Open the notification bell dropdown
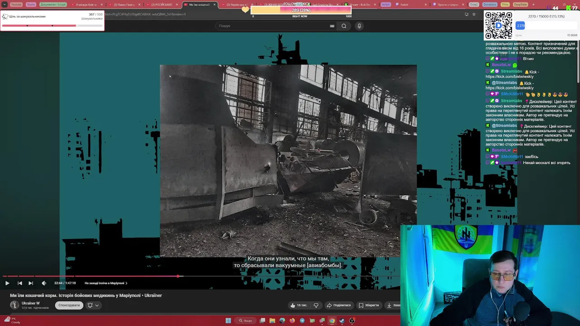580x326 pixels. tap(93, 305)
